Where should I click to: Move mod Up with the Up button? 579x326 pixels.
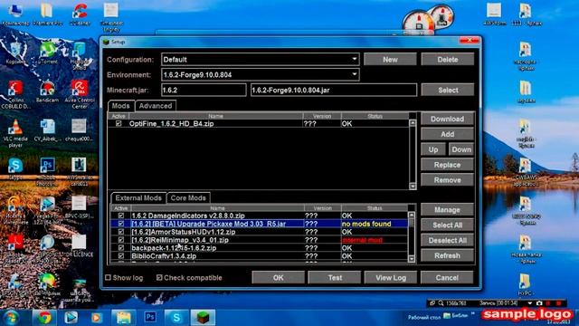point(433,149)
